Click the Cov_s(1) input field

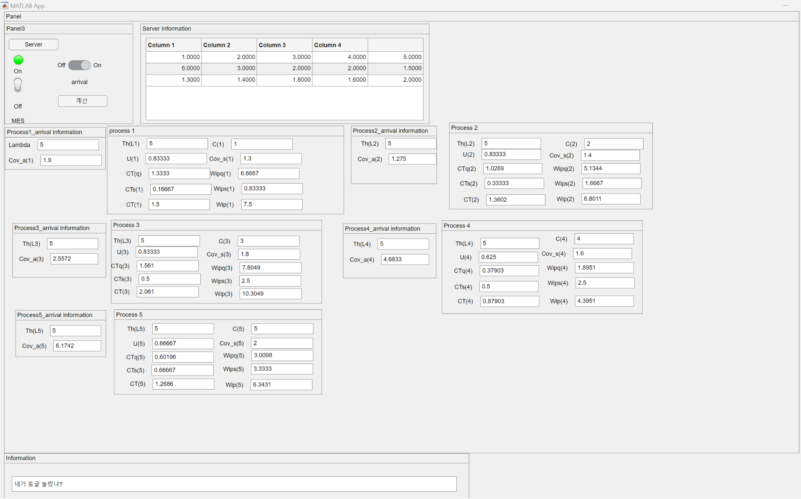[271, 159]
